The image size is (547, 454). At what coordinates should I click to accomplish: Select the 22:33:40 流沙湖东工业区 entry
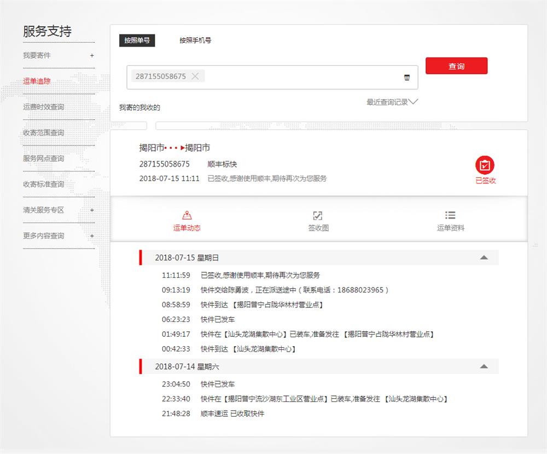click(305, 399)
